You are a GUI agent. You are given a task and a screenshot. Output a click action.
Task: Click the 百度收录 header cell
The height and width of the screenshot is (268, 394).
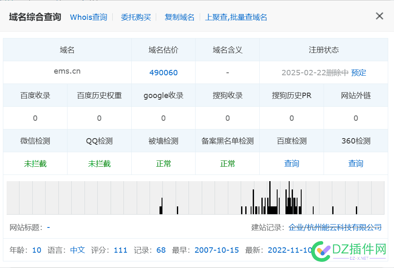click(x=35, y=96)
